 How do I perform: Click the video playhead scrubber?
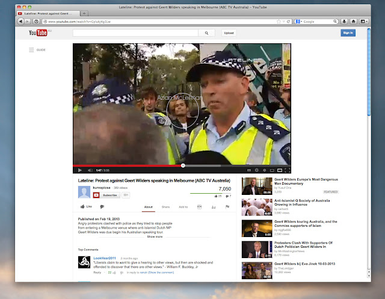(183, 165)
